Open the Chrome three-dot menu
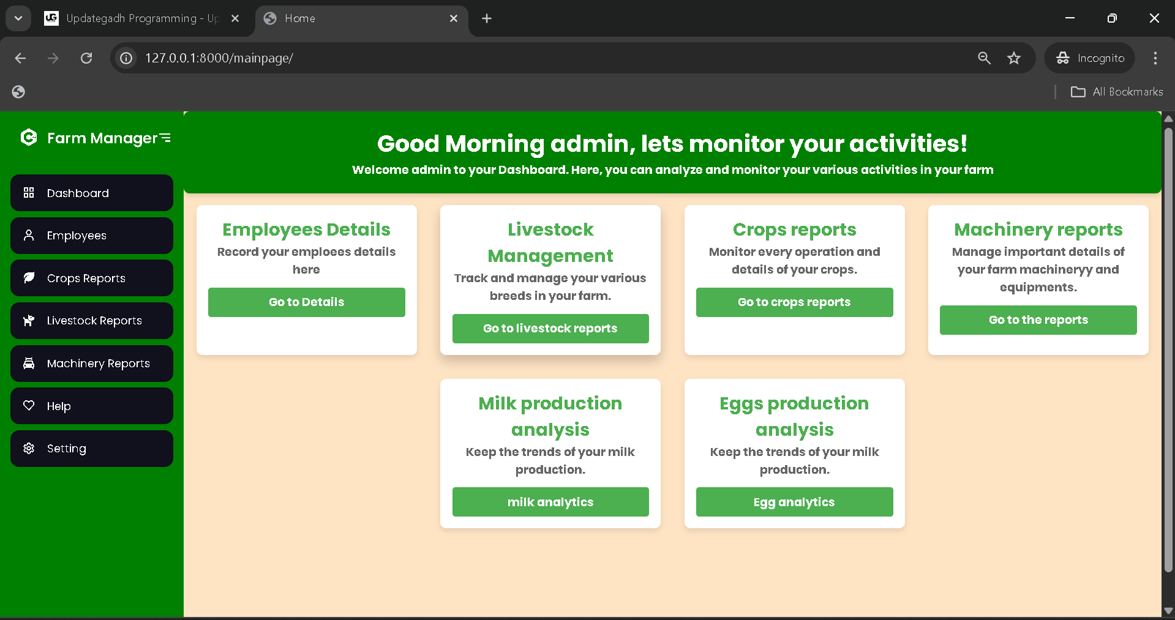Image resolution: width=1175 pixels, height=620 pixels. click(x=1155, y=58)
